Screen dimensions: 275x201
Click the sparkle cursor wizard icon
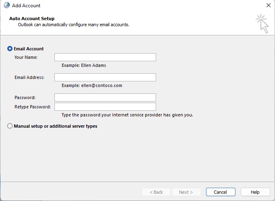262,23
